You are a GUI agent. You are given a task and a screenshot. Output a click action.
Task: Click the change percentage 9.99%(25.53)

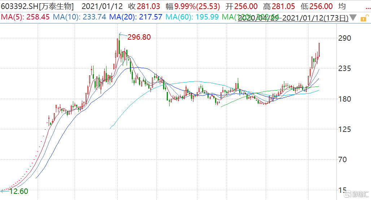(x=197, y=6)
